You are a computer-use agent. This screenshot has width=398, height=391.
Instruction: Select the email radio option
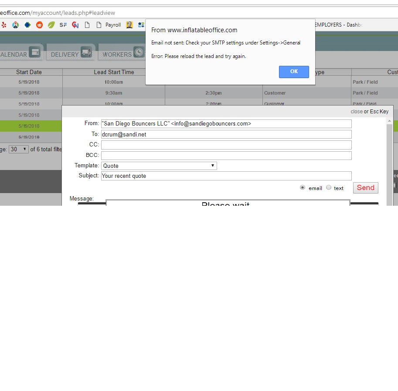(303, 187)
